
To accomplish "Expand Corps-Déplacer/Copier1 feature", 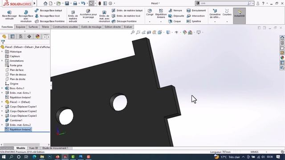I will [2, 107].
